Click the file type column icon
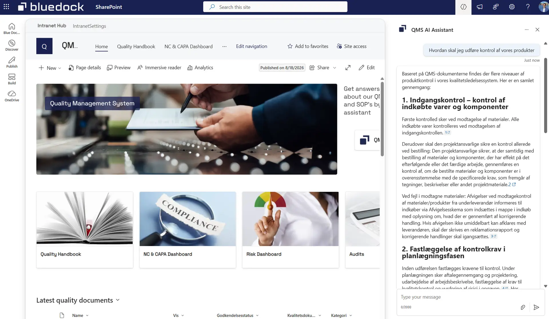 click(62, 315)
